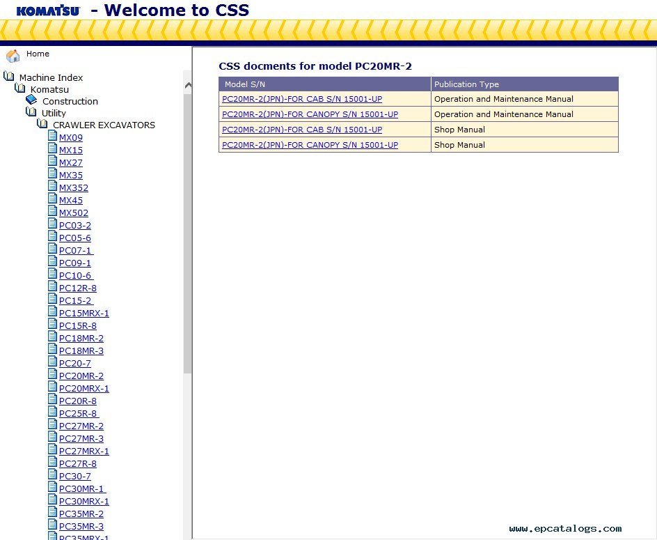Click the Home house icon

(13, 55)
